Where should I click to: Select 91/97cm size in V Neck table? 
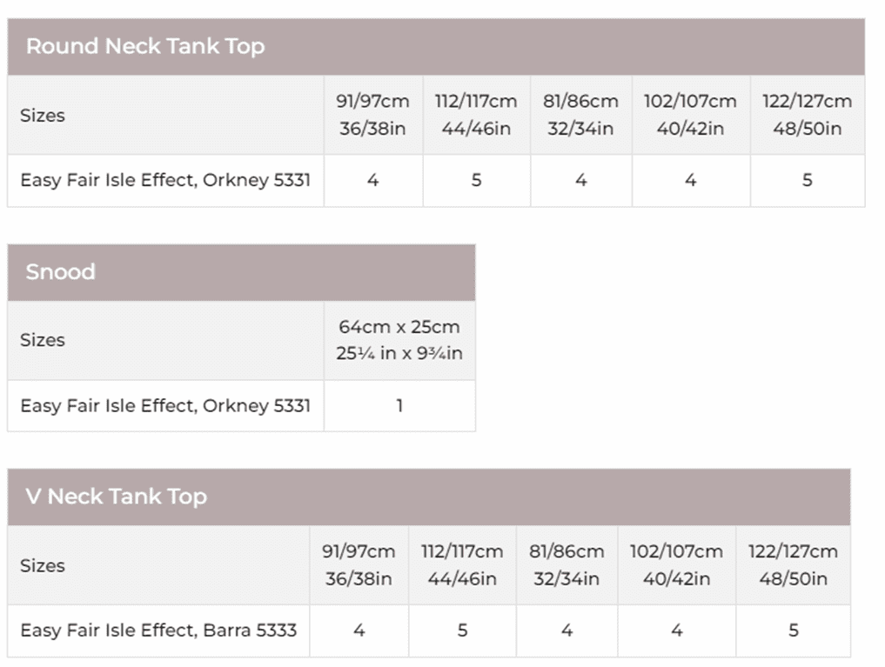click(x=359, y=565)
